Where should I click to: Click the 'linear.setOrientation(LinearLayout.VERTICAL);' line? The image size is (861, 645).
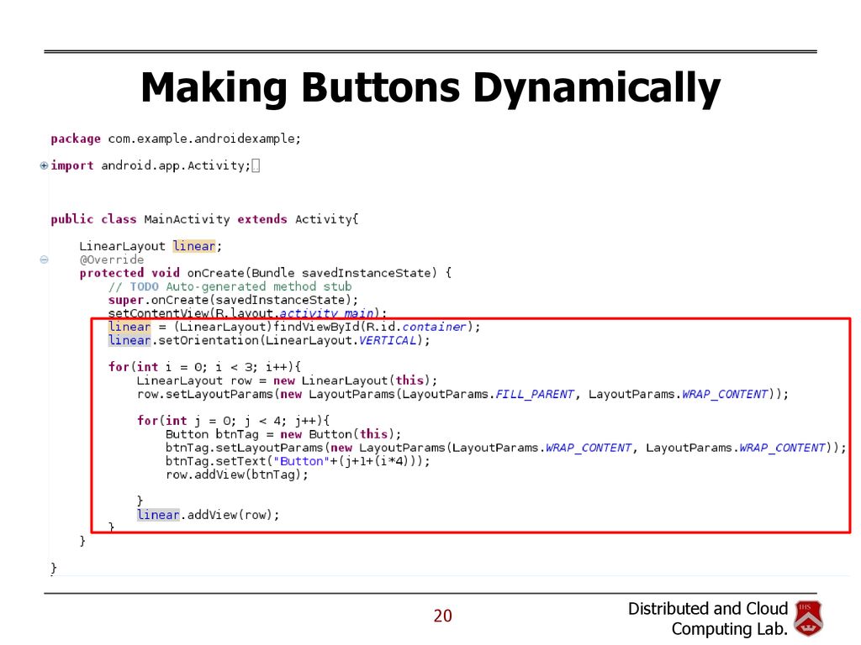[x=269, y=340]
